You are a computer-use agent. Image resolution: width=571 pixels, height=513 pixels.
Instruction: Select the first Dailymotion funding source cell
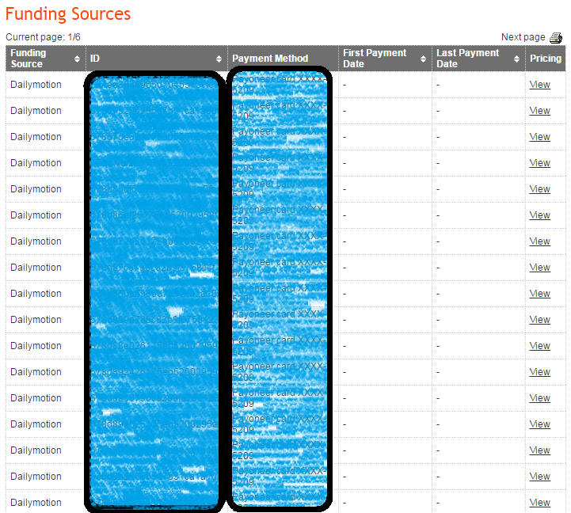(36, 85)
